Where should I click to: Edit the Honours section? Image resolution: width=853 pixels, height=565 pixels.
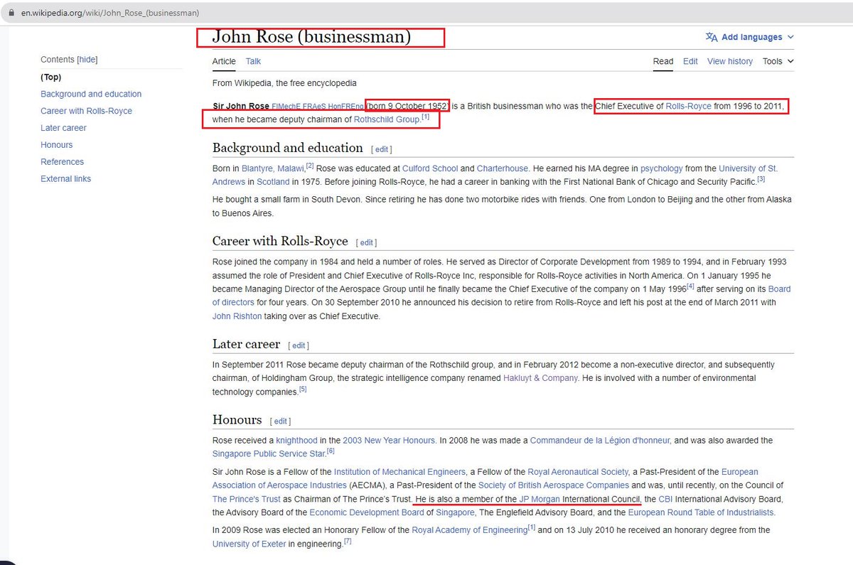tap(280, 421)
